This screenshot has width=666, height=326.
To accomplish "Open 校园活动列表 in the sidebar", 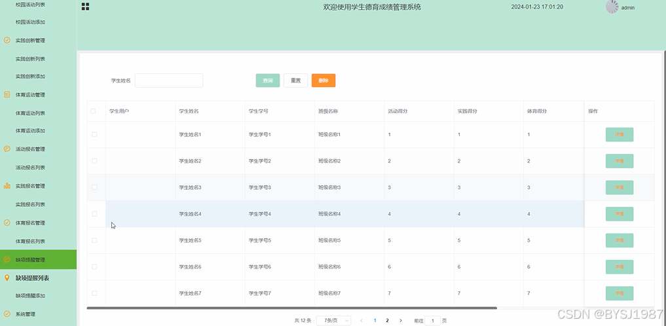I will pyautogui.click(x=30, y=4).
